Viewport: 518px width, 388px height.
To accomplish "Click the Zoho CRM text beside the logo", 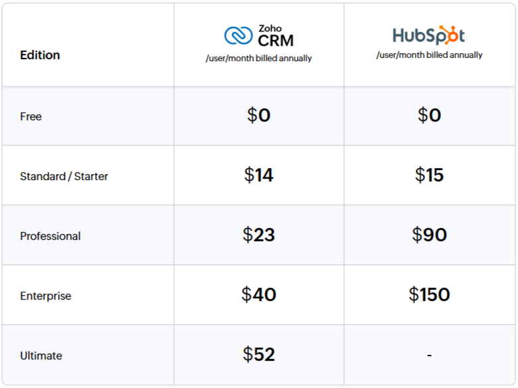I will point(276,36).
